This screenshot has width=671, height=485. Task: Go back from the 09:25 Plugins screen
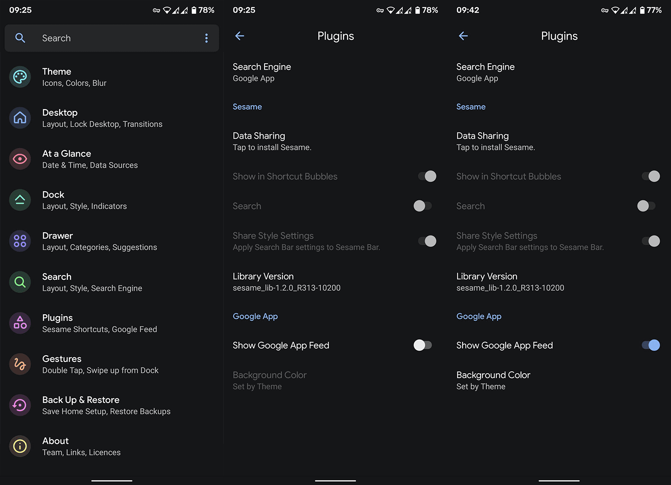click(240, 36)
